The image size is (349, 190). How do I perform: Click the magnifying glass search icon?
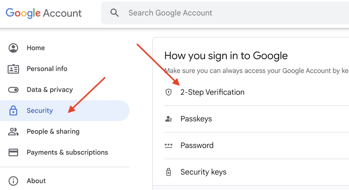[115, 13]
